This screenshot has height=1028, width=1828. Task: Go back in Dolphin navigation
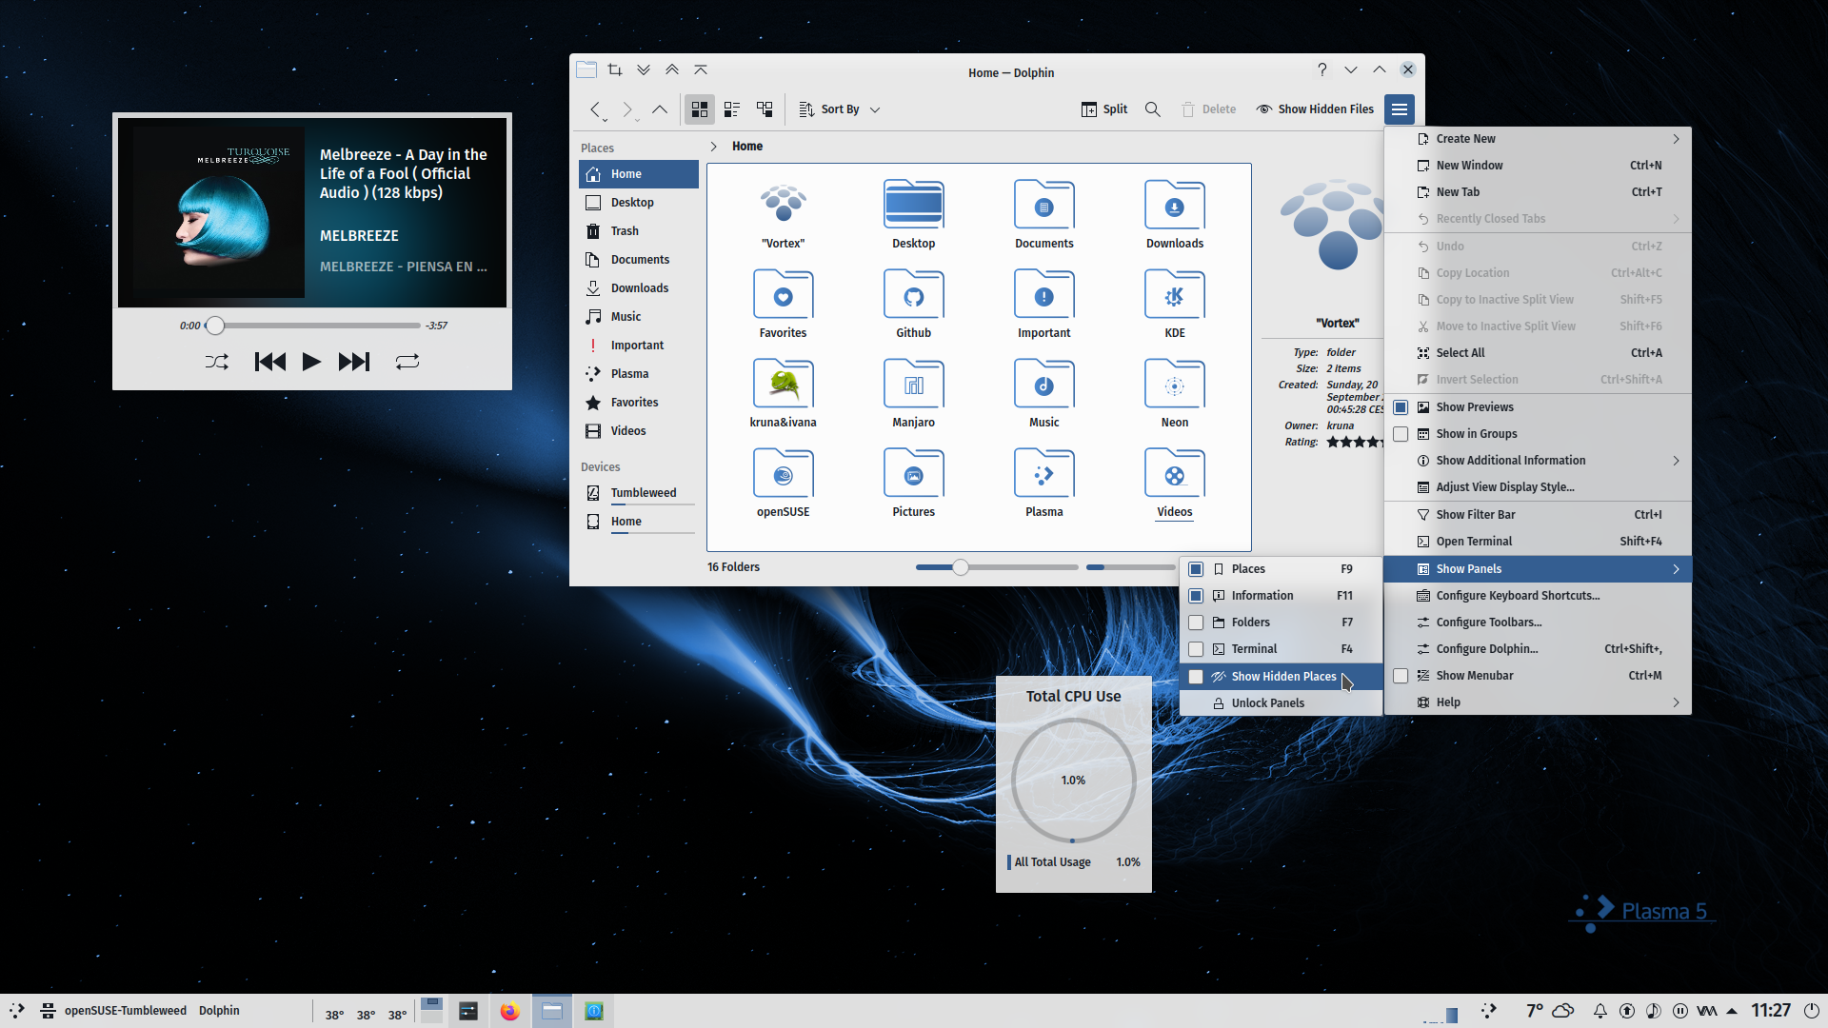pyautogui.click(x=596, y=109)
